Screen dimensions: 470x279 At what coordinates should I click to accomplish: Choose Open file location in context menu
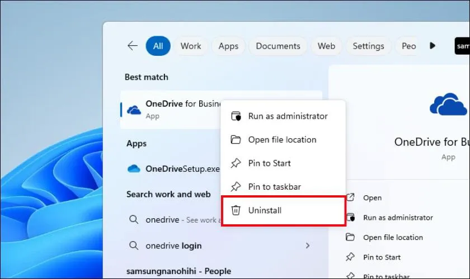click(x=283, y=139)
